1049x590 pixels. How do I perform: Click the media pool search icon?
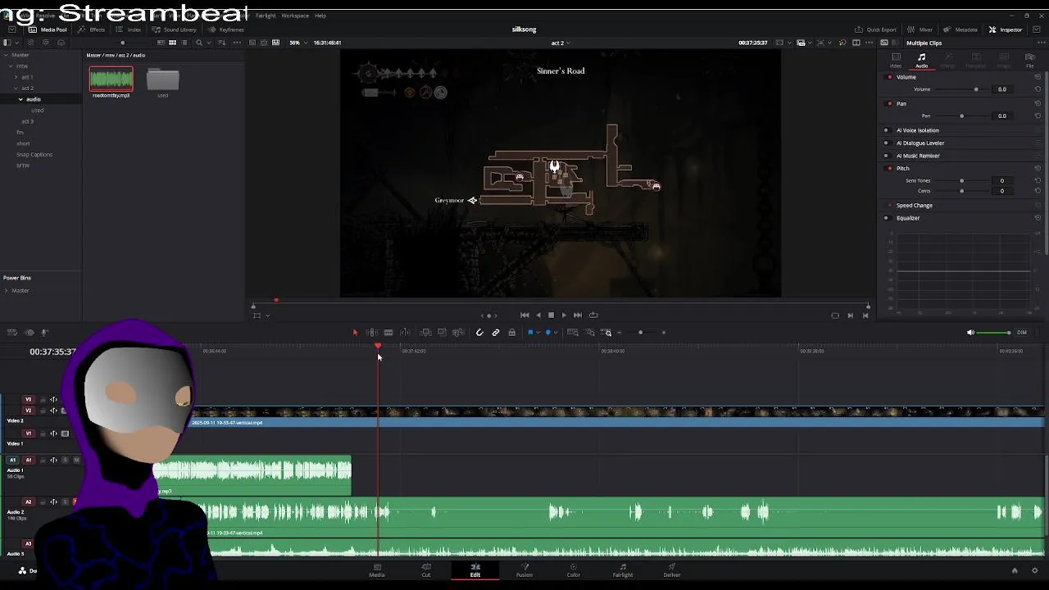point(198,43)
